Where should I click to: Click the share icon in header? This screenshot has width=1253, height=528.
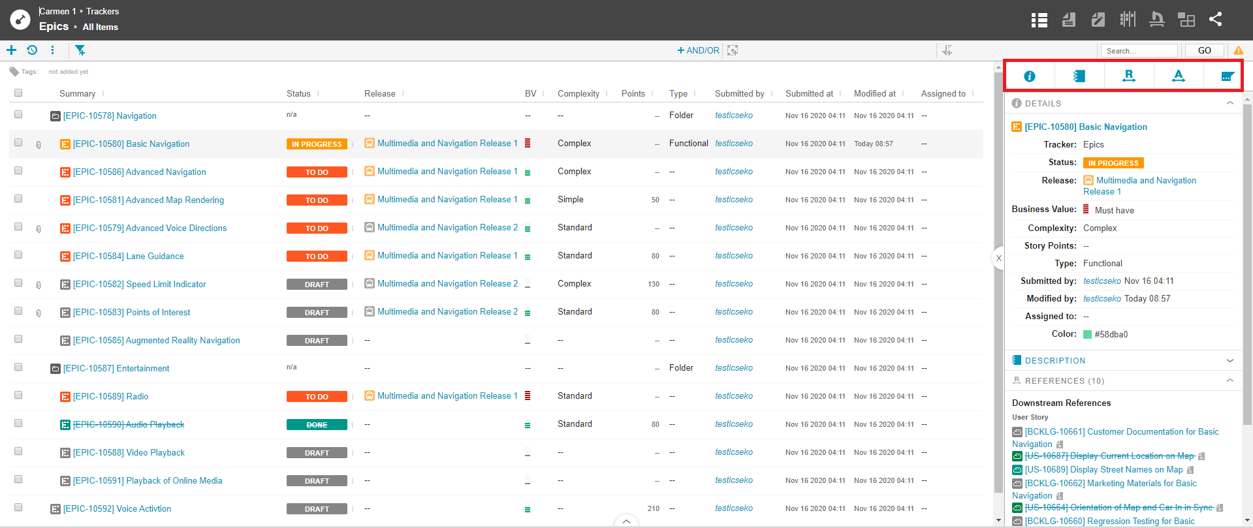pyautogui.click(x=1215, y=20)
